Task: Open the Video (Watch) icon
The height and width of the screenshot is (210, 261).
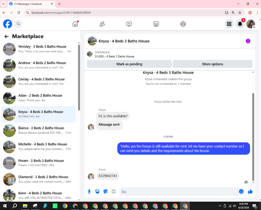Action: coord(129,24)
